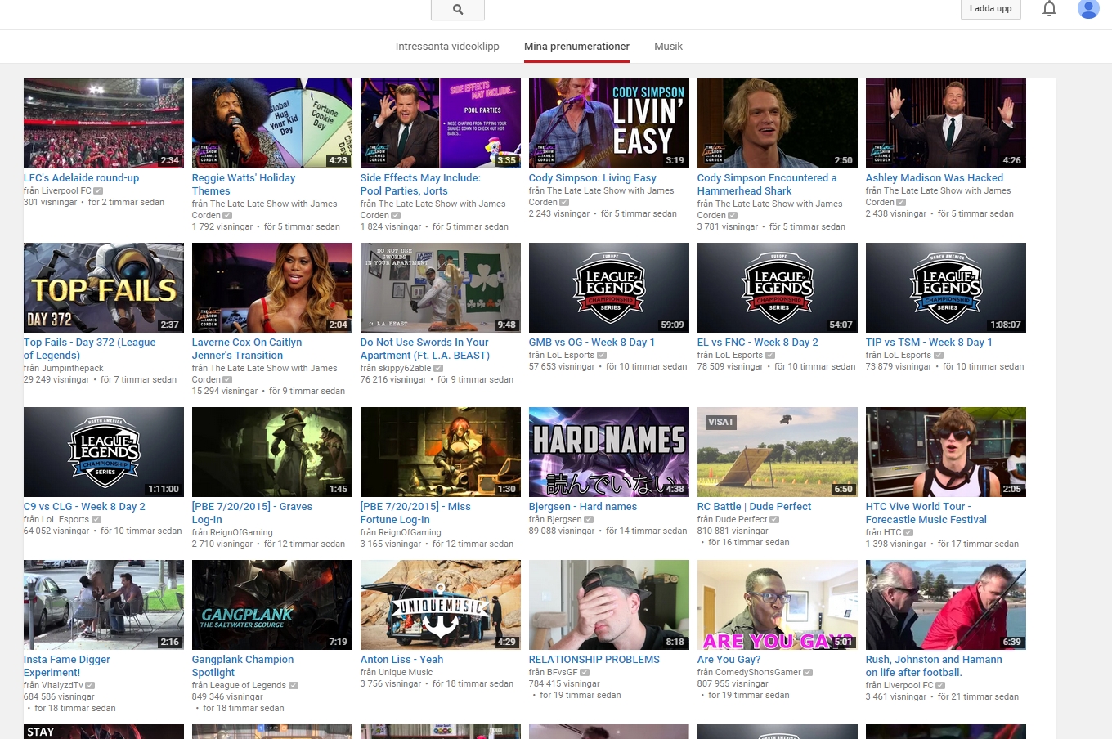This screenshot has height=739, width=1112.
Task: Visit the BFvsGF channel link
Action: click(562, 672)
